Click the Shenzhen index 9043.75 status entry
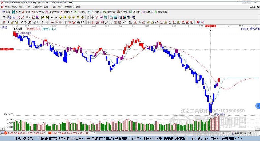The height and width of the screenshot is (141, 260). [69, 133]
